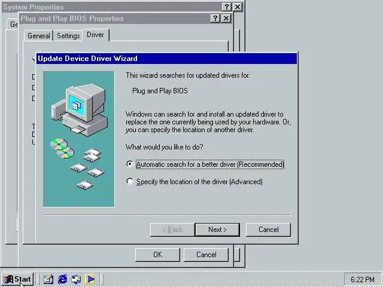Click OK in Plug and Play BIOS Properties
Screen dimensions: 383x287
(157, 255)
